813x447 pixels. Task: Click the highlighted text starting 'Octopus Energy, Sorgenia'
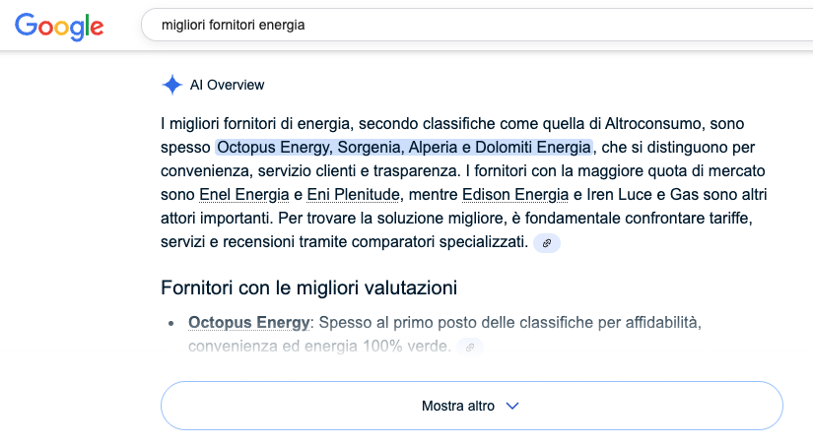point(404,148)
